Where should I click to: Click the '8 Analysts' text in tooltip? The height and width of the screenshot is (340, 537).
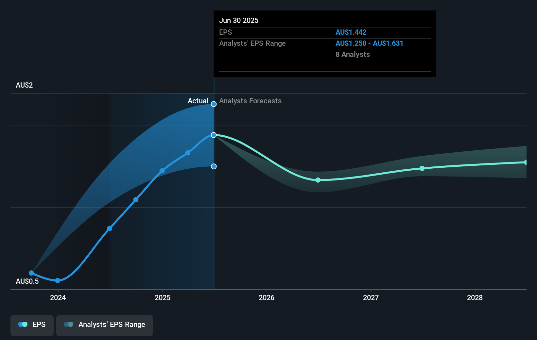tap(353, 55)
